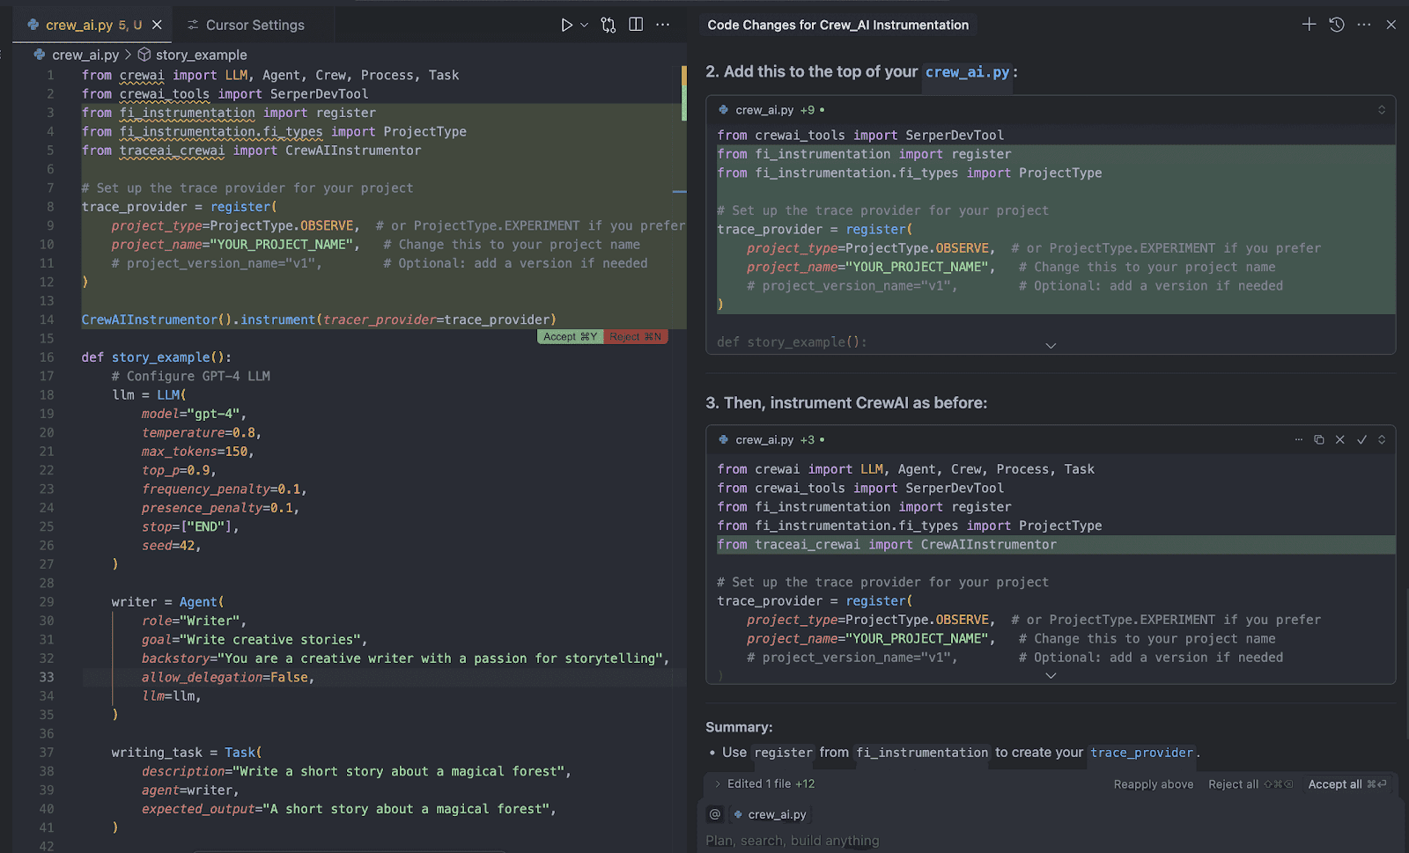The height and width of the screenshot is (853, 1409).
Task: Click the editor overview ruler diff marker at top
Action: 683,92
